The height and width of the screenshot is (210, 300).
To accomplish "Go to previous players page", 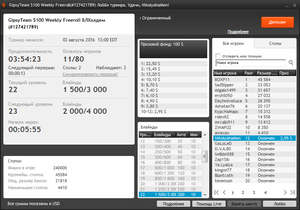I will click(x=224, y=192).
